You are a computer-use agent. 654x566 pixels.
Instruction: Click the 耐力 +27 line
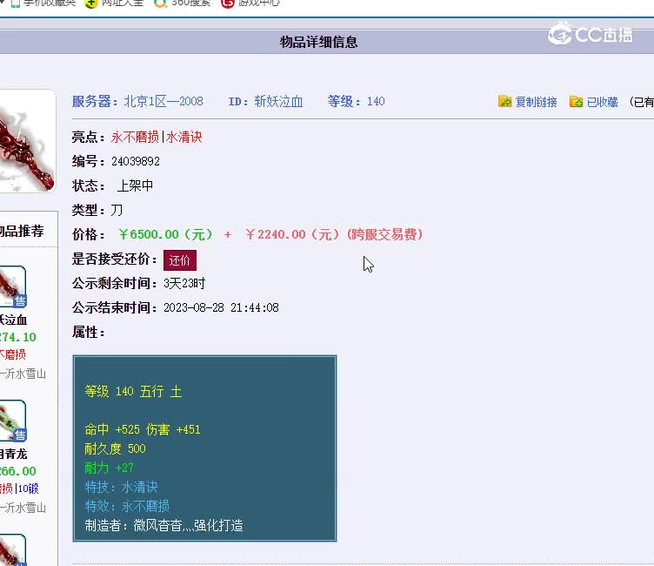click(110, 468)
